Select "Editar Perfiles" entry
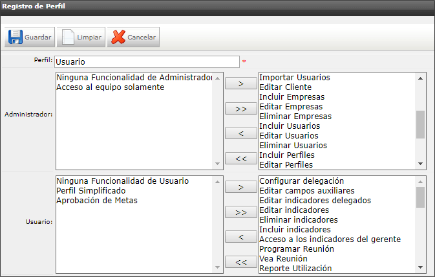Screen dimensions: 435x277 pos(286,165)
